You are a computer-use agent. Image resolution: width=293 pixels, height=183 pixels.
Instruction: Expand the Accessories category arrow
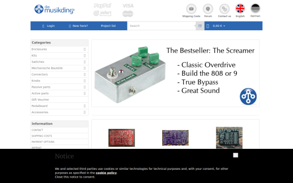click(84, 112)
